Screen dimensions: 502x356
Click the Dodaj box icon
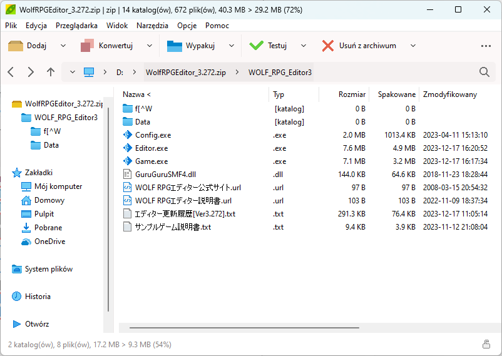pos(16,46)
